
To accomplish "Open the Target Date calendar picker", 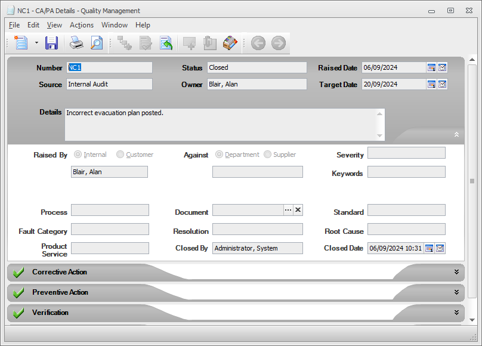I will [x=431, y=84].
